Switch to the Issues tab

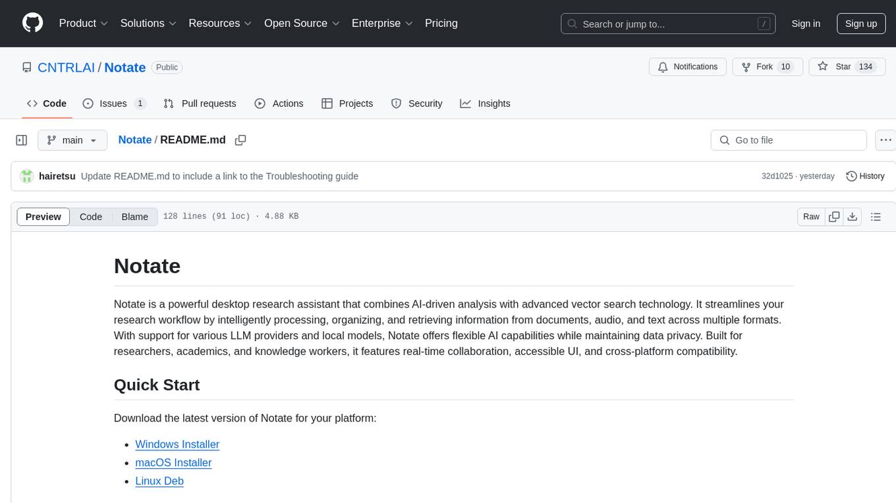coord(114,103)
